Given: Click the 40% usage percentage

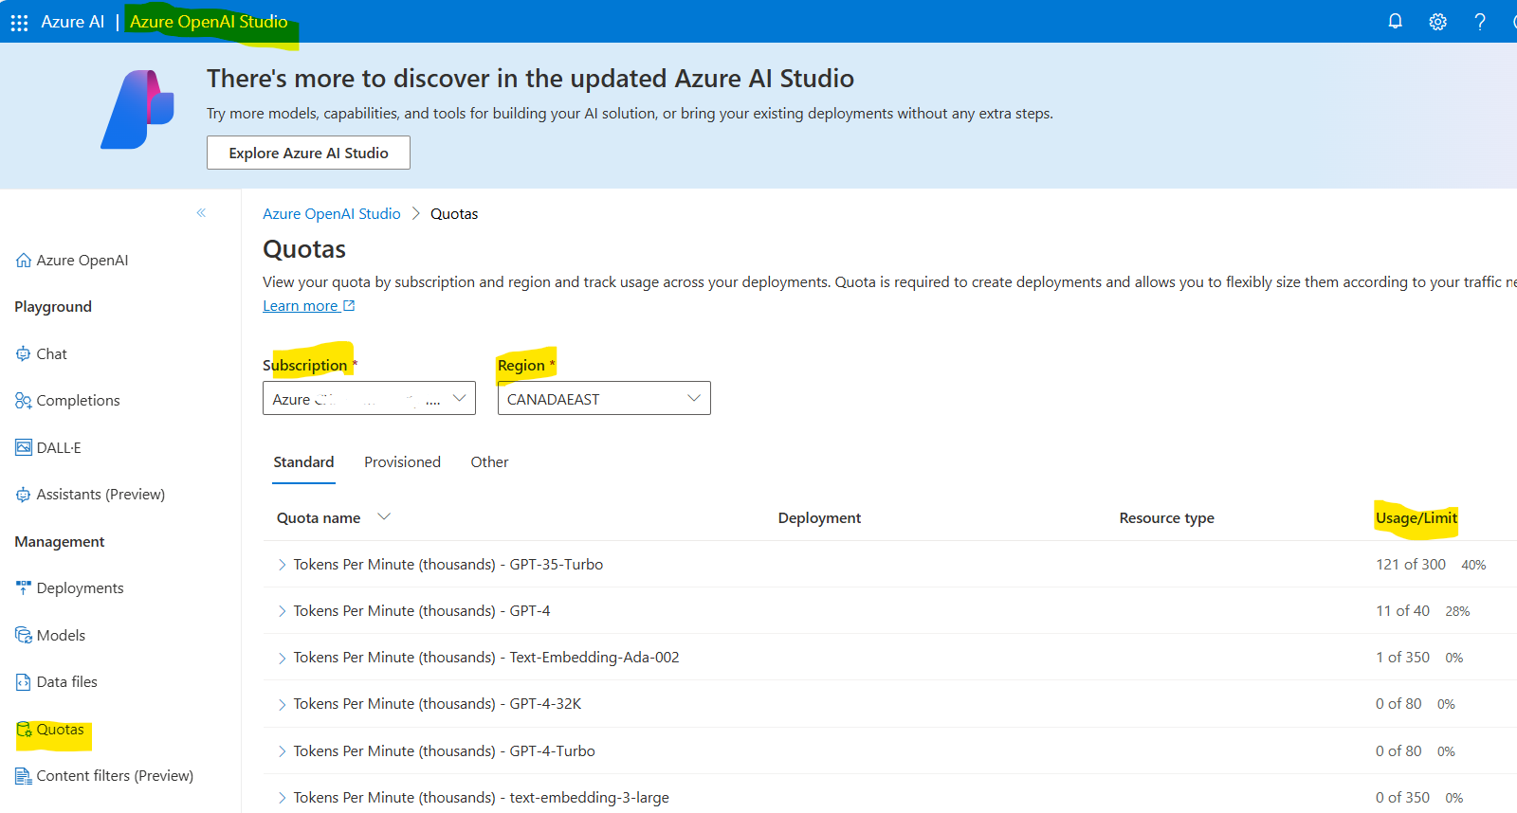Looking at the screenshot, I should tap(1473, 565).
